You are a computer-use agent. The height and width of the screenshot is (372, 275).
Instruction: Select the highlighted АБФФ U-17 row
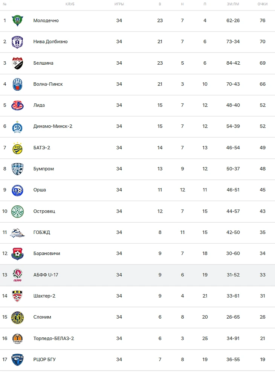coord(137,275)
